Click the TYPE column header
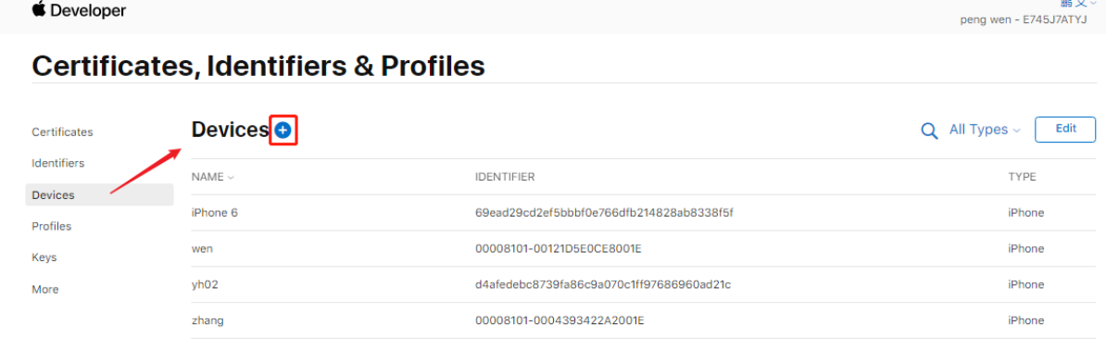 (x=1022, y=177)
